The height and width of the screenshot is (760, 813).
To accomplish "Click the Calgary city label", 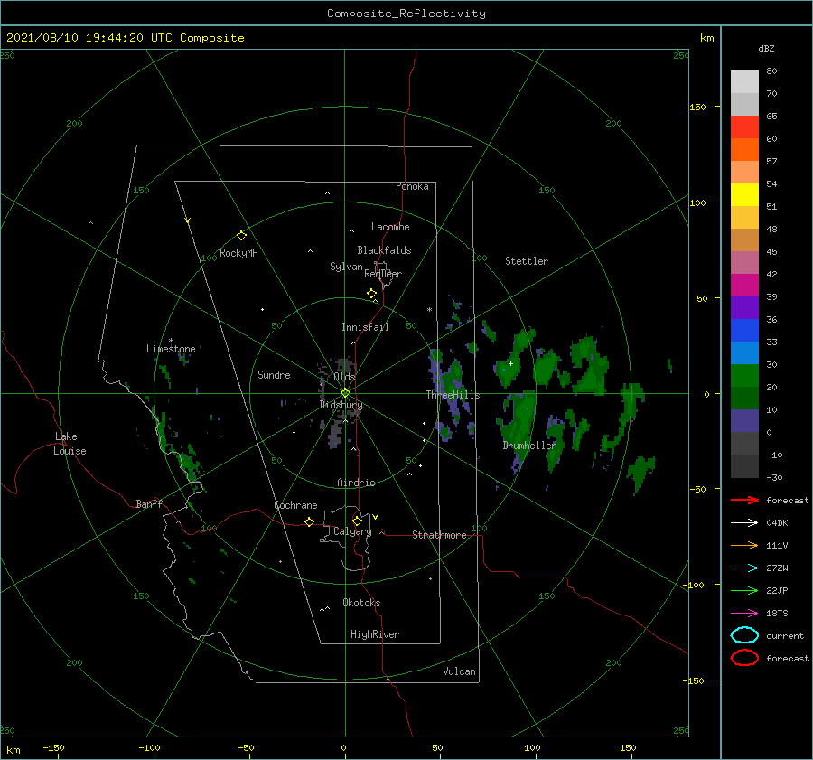I will pos(352,531).
